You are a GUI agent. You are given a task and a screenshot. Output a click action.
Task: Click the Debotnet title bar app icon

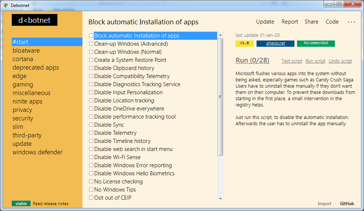point(6,6)
